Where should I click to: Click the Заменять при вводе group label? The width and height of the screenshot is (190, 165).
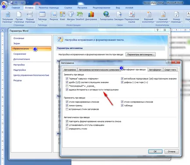point(74,74)
